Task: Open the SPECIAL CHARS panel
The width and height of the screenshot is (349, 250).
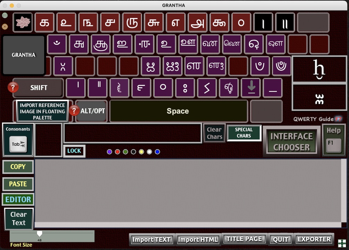Action: tap(244, 133)
